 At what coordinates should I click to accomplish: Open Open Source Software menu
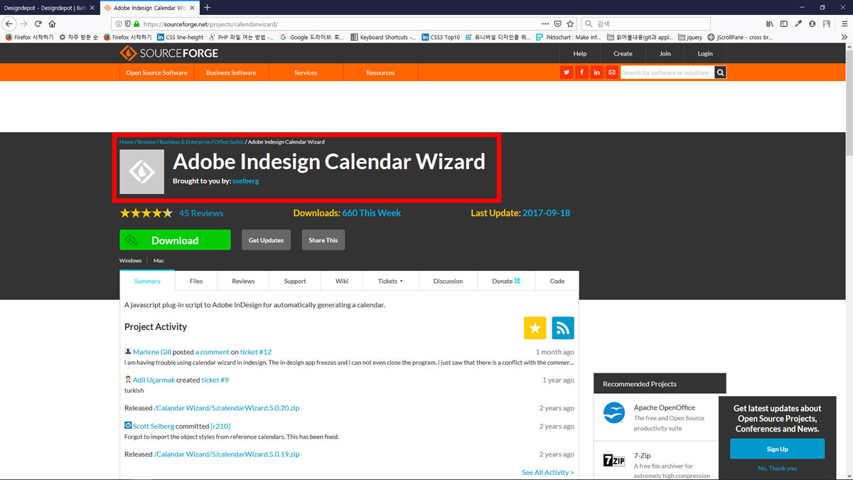pyautogui.click(x=156, y=73)
